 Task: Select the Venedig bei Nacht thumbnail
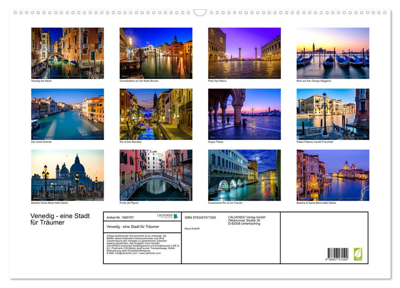pyautogui.click(x=67, y=53)
